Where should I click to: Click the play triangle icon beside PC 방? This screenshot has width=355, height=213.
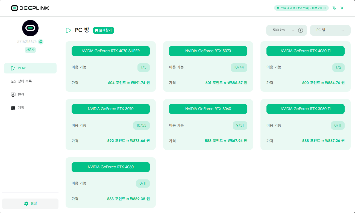click(x=69, y=30)
